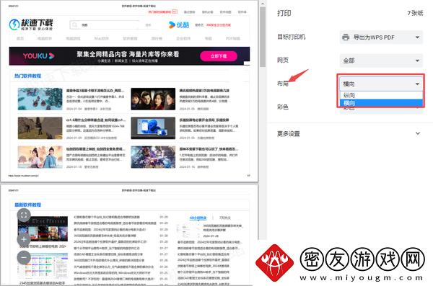Click the 热门软件教程 section heading

27,76
